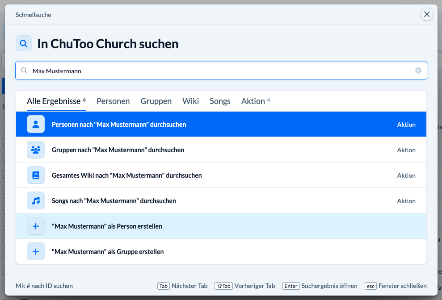Click the blue magnifier search icon
442x300 pixels.
pyautogui.click(x=24, y=44)
